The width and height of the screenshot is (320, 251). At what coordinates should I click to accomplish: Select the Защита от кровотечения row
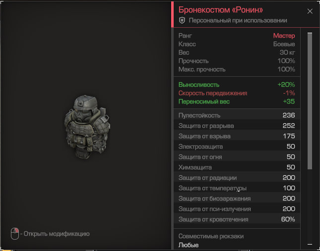coord(237,219)
